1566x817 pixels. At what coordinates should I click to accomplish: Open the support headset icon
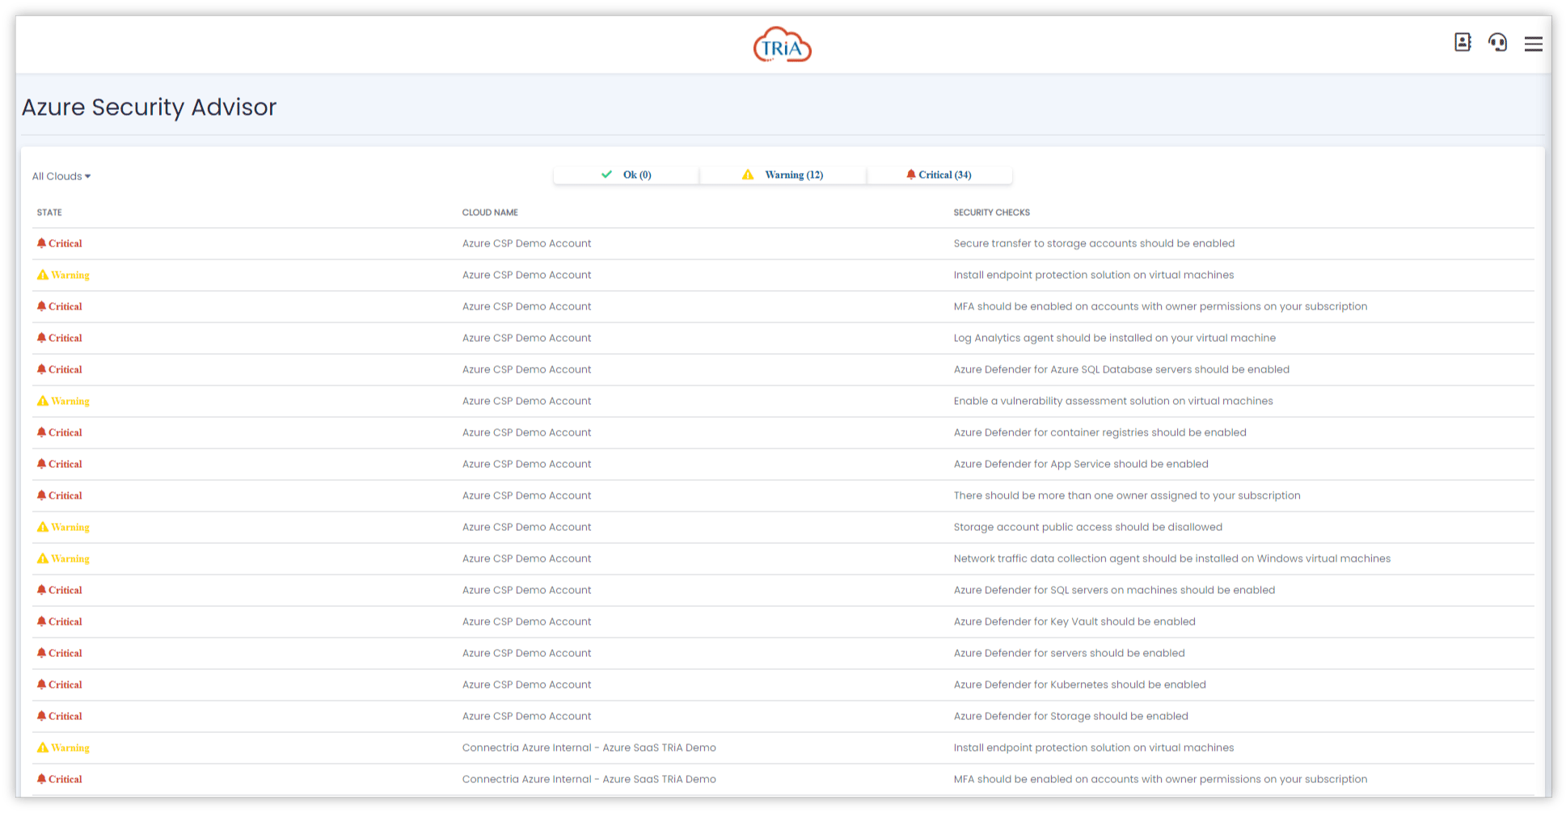point(1497,42)
